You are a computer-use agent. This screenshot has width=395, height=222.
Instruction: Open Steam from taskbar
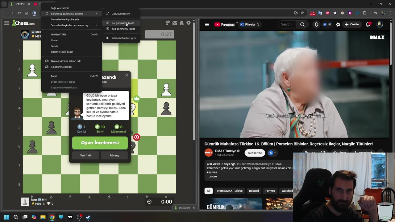pyautogui.click(x=88, y=217)
